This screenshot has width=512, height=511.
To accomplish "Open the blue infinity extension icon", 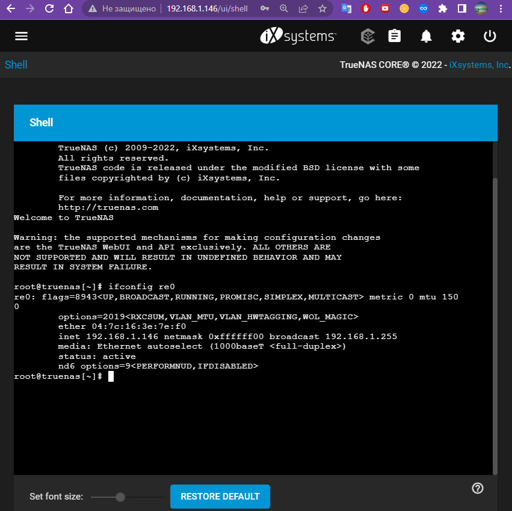I will (x=424, y=8).
